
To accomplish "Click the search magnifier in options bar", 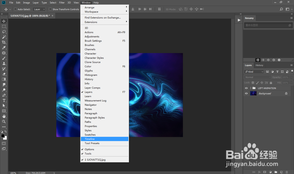I will 281,9.
